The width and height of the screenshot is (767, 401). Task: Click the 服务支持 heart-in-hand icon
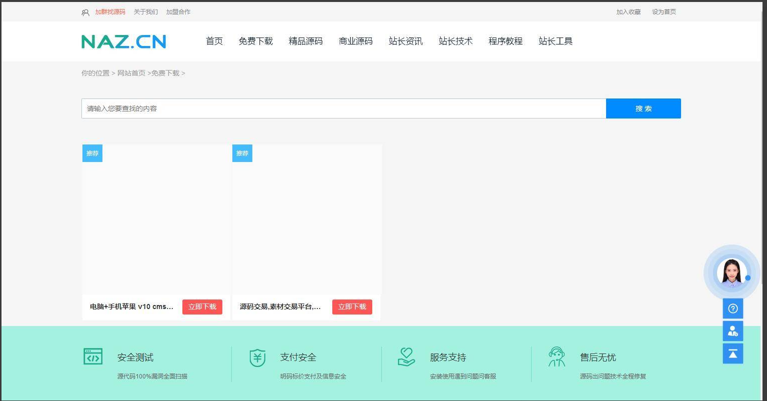pos(406,357)
